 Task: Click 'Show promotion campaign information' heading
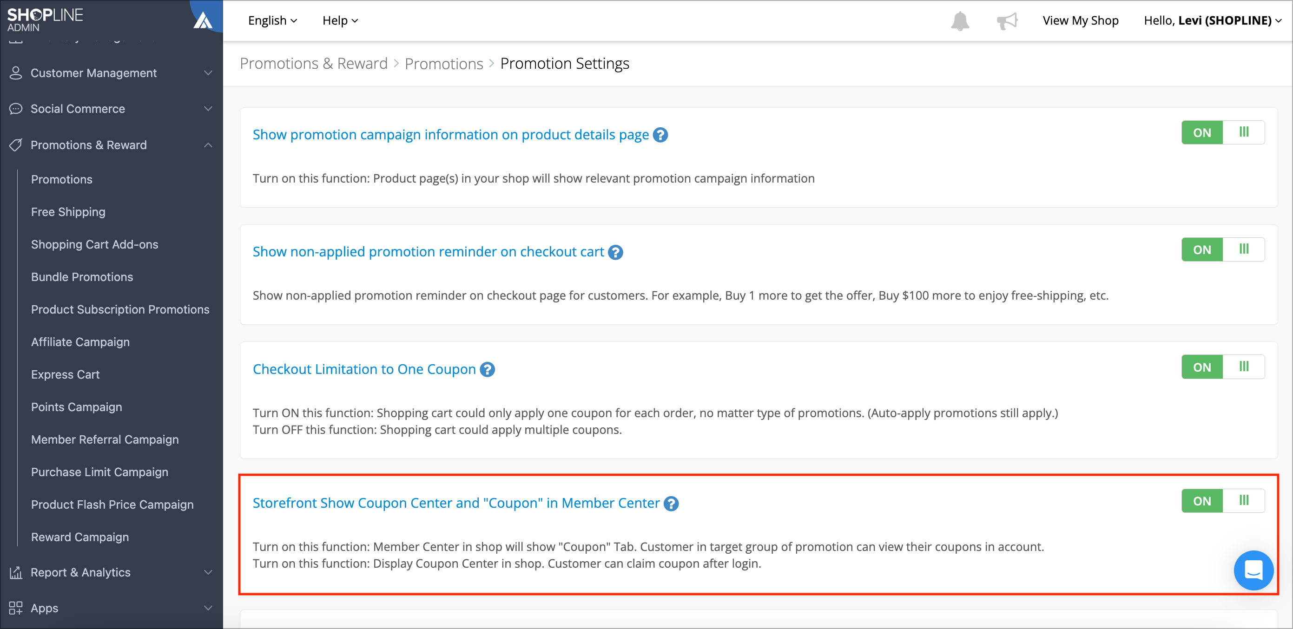pos(451,135)
